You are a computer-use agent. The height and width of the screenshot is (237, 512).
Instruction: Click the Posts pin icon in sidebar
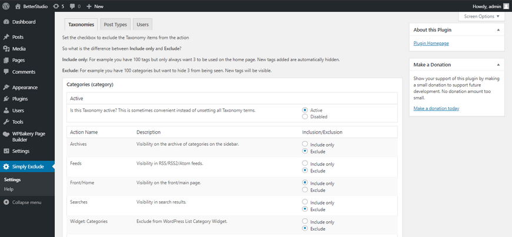point(6,37)
